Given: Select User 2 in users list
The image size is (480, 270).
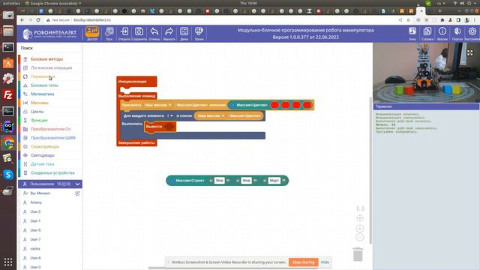Looking at the screenshot, I should point(35,211).
